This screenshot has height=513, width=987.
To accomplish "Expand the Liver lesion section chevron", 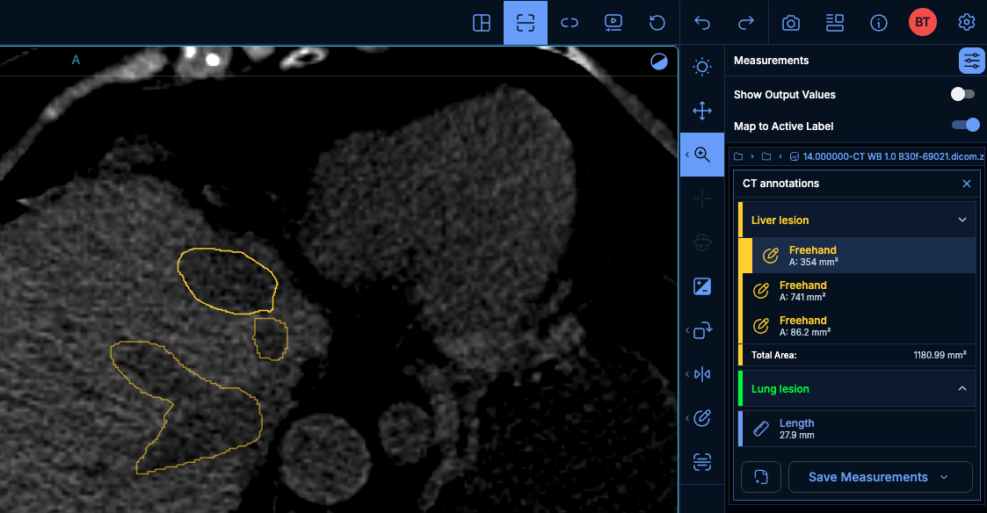I will 962,220.
